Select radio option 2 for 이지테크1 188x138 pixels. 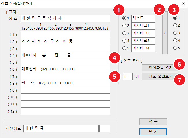[x=124, y=25]
